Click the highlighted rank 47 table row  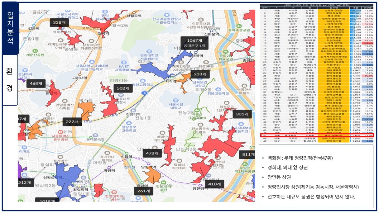tap(317, 136)
